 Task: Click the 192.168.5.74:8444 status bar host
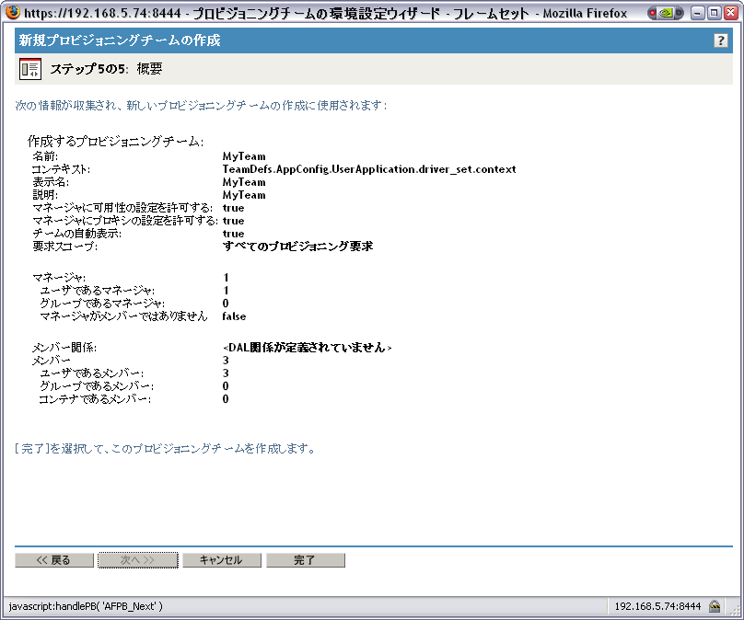657,606
